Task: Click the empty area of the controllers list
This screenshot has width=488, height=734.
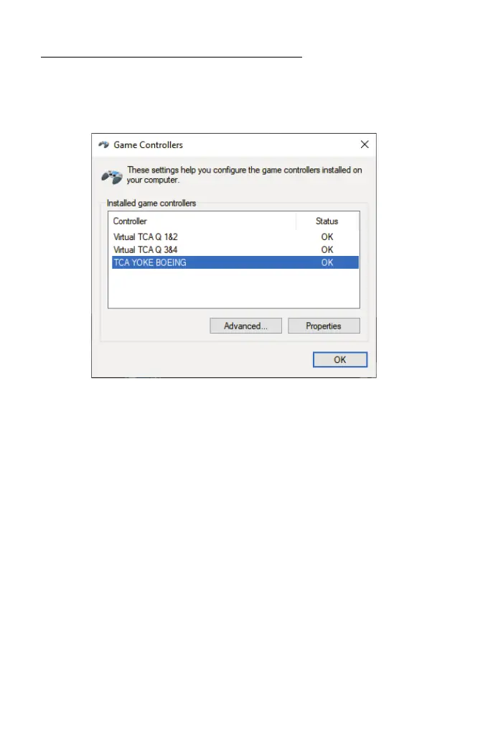Action: (234, 288)
